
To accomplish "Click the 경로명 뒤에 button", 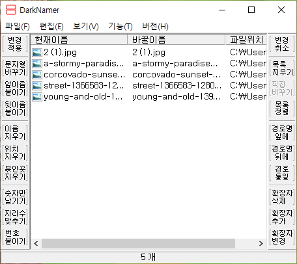I will tap(282, 153).
